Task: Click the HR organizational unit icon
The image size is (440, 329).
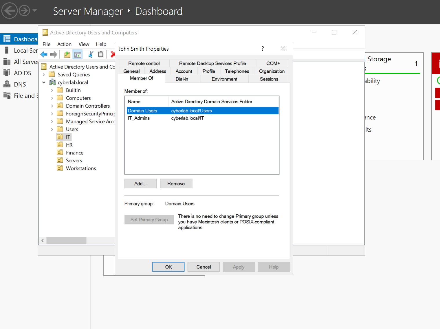Action: pos(60,145)
